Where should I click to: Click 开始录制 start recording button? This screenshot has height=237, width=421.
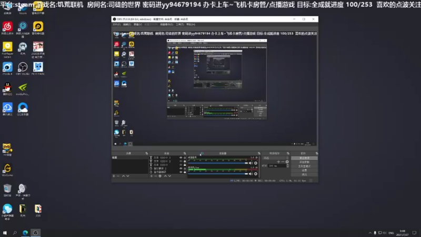(x=304, y=162)
